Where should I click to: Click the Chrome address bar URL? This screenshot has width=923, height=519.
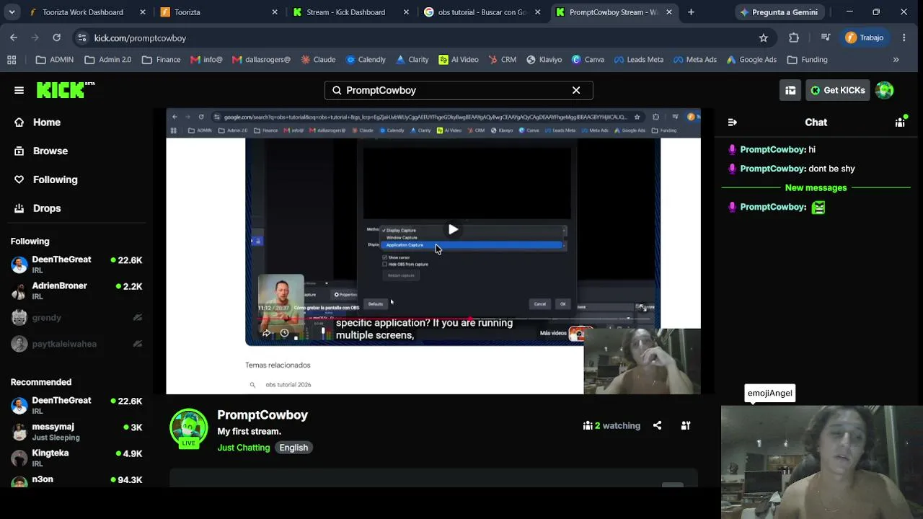(x=140, y=37)
